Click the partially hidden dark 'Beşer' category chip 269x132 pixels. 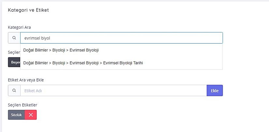tap(14, 62)
